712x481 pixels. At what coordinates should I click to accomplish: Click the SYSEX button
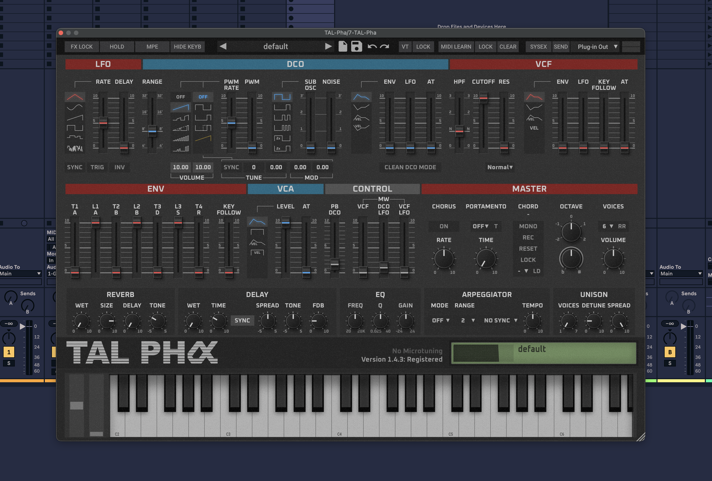538,47
